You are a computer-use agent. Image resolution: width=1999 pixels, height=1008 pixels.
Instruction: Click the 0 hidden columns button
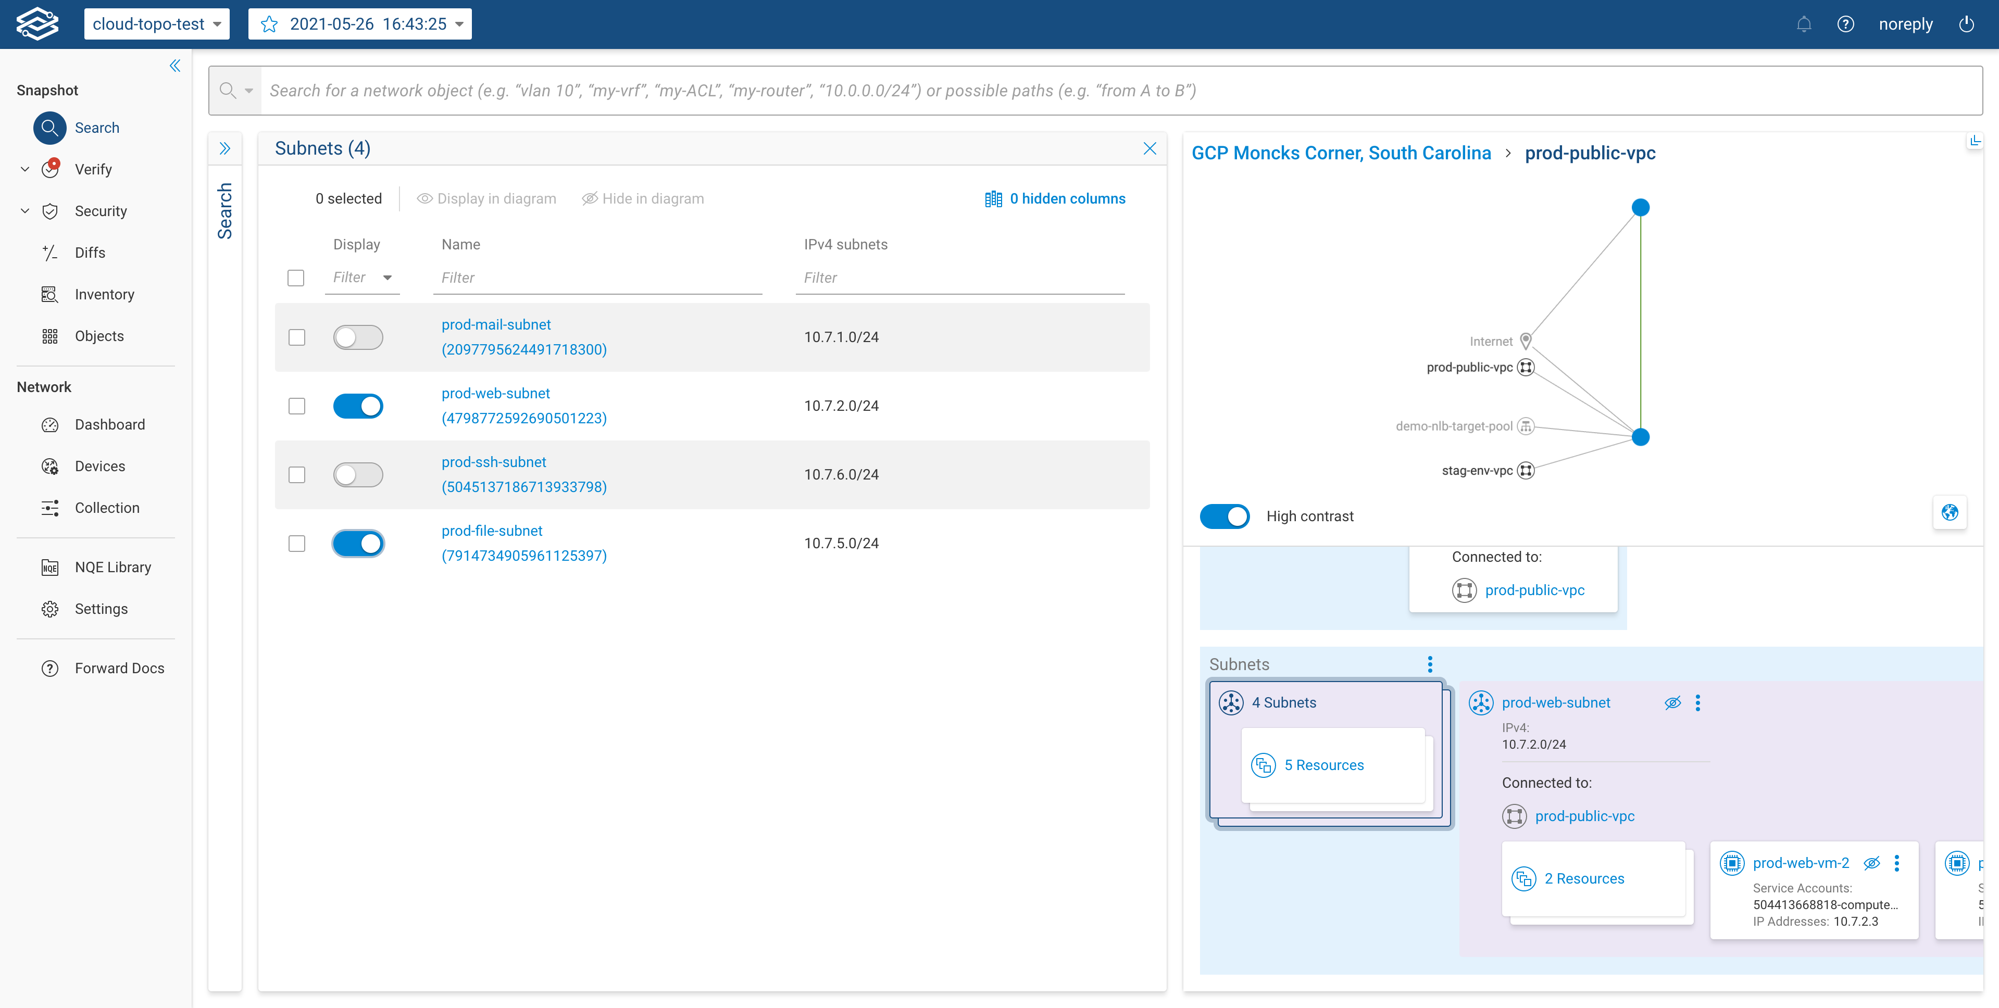pos(1055,198)
